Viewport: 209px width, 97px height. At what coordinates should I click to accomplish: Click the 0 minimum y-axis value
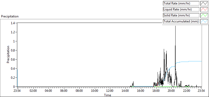coord(15,87)
